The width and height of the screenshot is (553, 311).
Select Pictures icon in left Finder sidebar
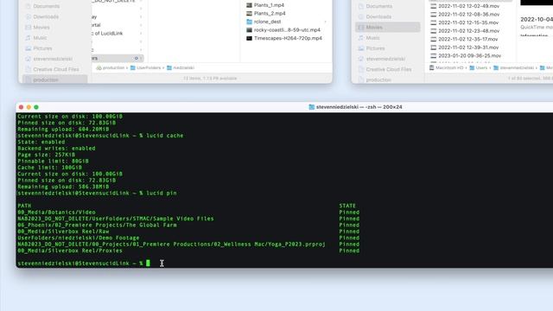29,48
